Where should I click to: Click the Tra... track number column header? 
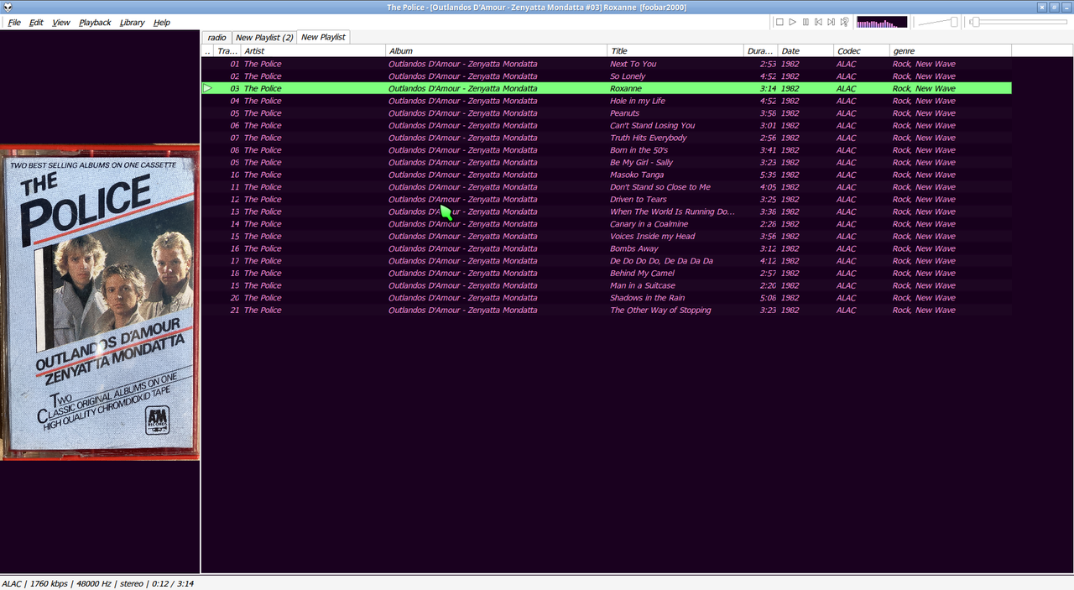tap(227, 51)
